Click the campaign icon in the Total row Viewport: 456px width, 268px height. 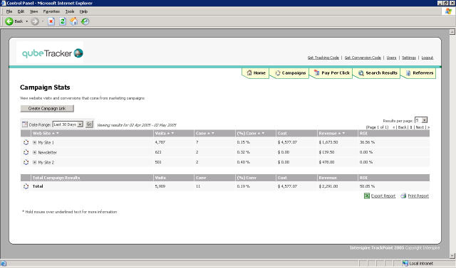26,186
